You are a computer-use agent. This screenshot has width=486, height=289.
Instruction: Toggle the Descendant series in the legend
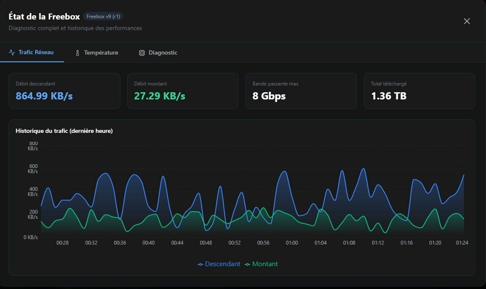click(219, 264)
